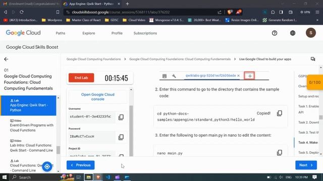Switch to the Gmail browser tab
The height and width of the screenshot is (181, 323).
point(31,4)
